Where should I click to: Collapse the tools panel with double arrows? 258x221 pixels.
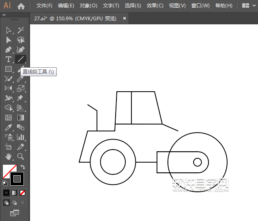(x=4, y=15)
